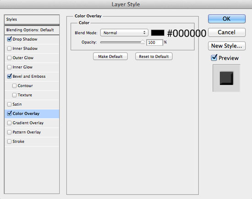The width and height of the screenshot is (252, 199).
Task: Enable the Inner Shadow checkbox
Action: (9, 48)
